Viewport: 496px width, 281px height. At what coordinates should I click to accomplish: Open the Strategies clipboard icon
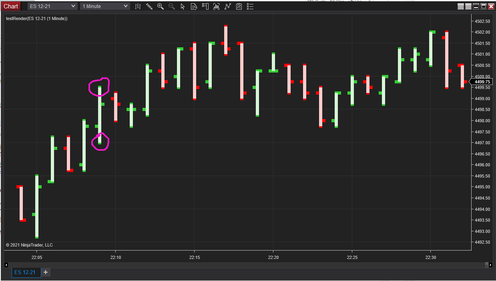239,6
